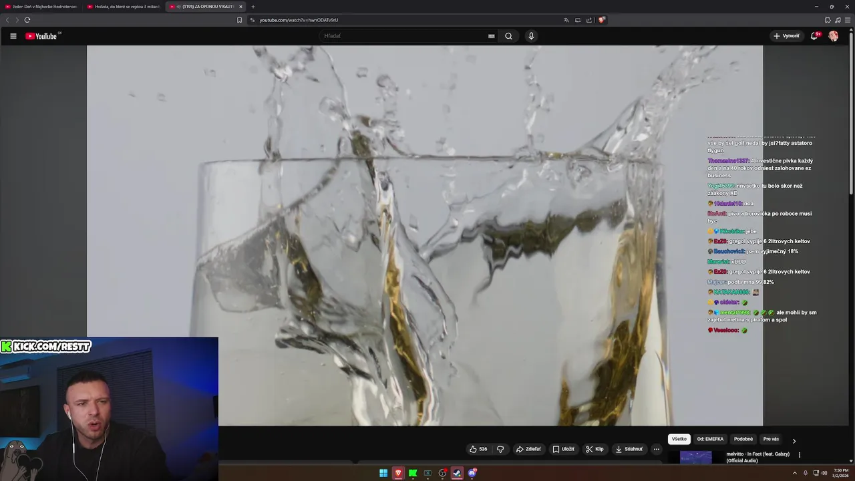Open a new browser tab
The height and width of the screenshot is (481, 855).
[x=253, y=7]
